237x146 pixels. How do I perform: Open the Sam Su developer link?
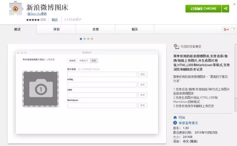coord(37,14)
